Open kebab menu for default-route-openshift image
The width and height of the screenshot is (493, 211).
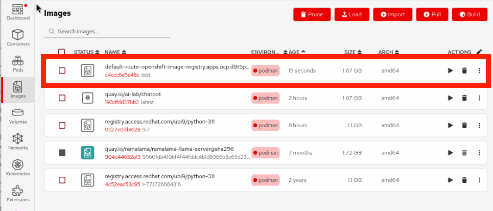coord(479,71)
